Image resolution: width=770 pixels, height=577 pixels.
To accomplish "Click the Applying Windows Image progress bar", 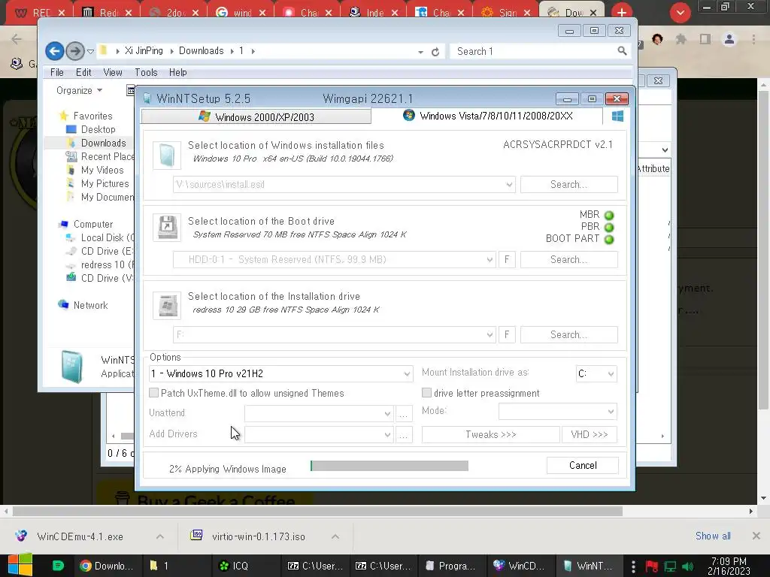I will [x=390, y=466].
